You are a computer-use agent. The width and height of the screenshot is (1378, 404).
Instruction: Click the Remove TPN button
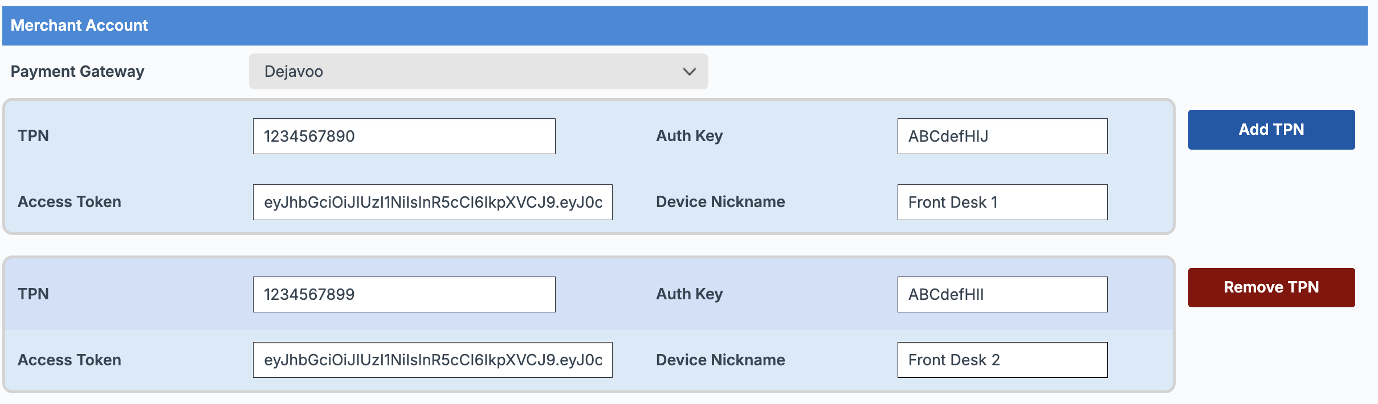coord(1271,287)
